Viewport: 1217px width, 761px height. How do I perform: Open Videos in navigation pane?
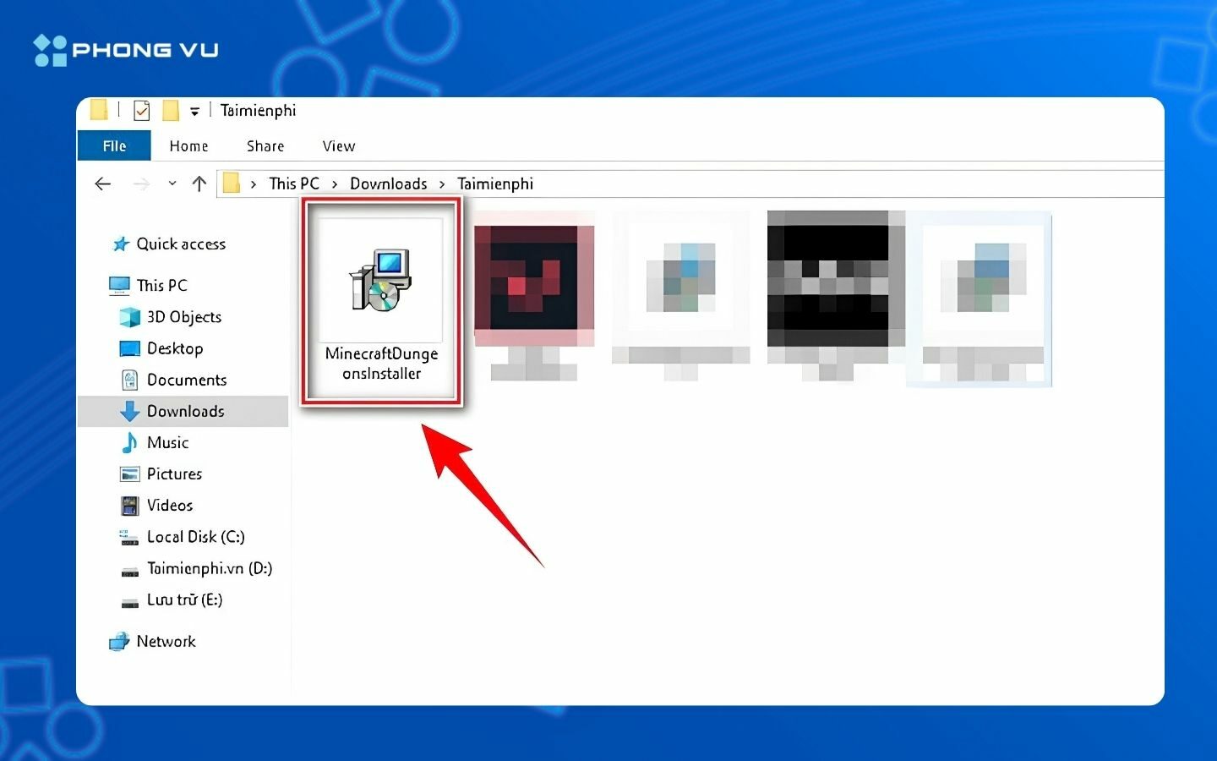point(170,505)
